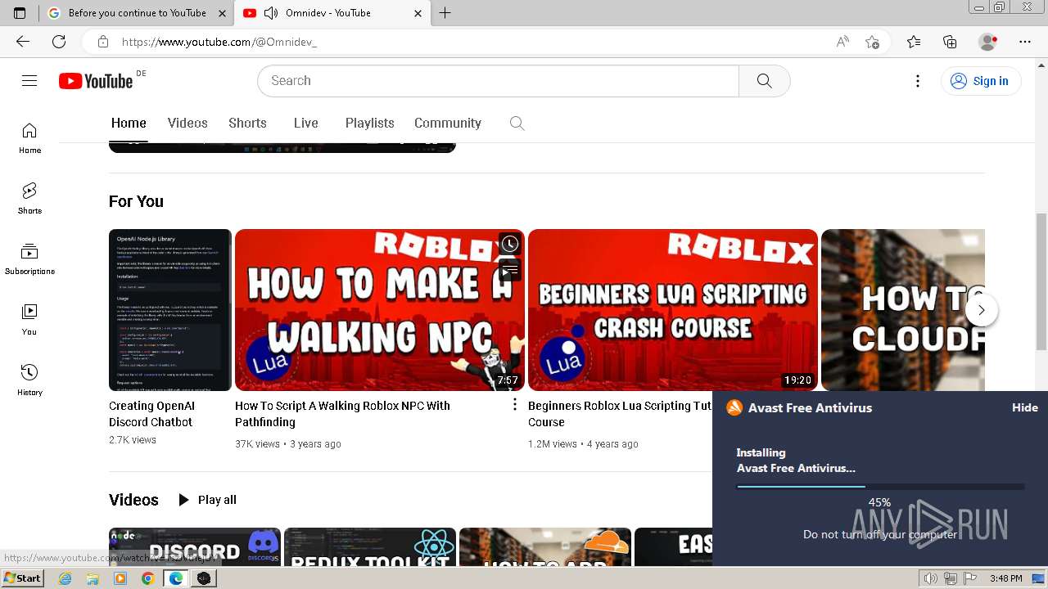Add this page to favorites
The width and height of the screenshot is (1048, 589).
(x=872, y=42)
